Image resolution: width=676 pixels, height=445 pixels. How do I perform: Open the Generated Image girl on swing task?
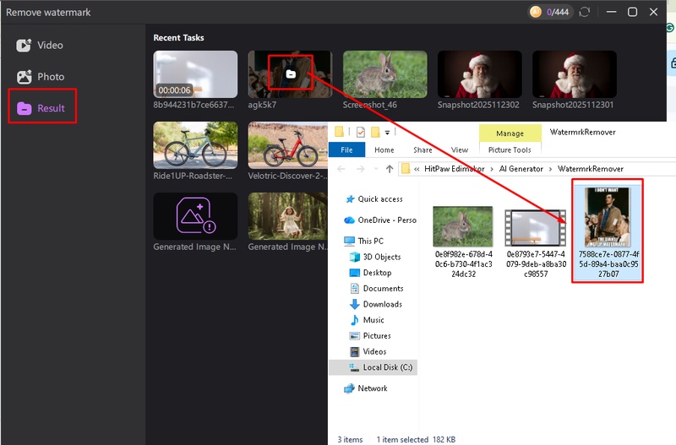pyautogui.click(x=287, y=216)
